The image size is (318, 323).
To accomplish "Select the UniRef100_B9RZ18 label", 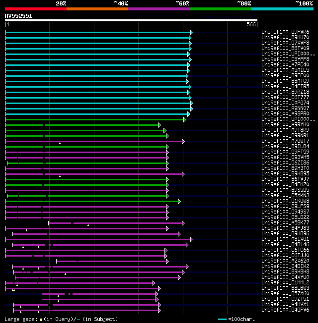I will [285, 92].
